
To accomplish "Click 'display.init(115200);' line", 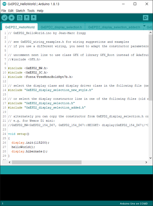I will [30, 143].
